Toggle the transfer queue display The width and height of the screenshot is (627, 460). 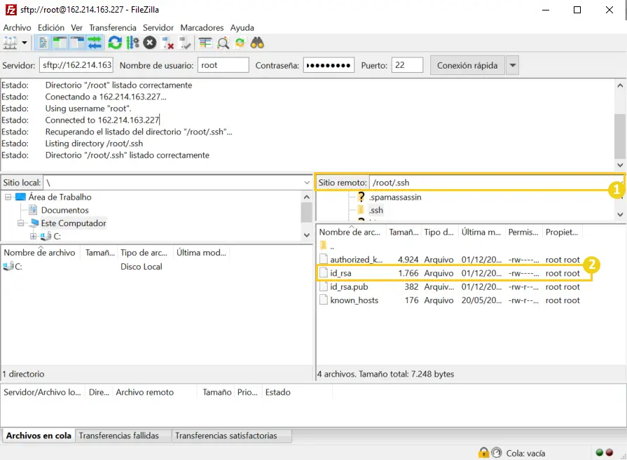coord(95,43)
